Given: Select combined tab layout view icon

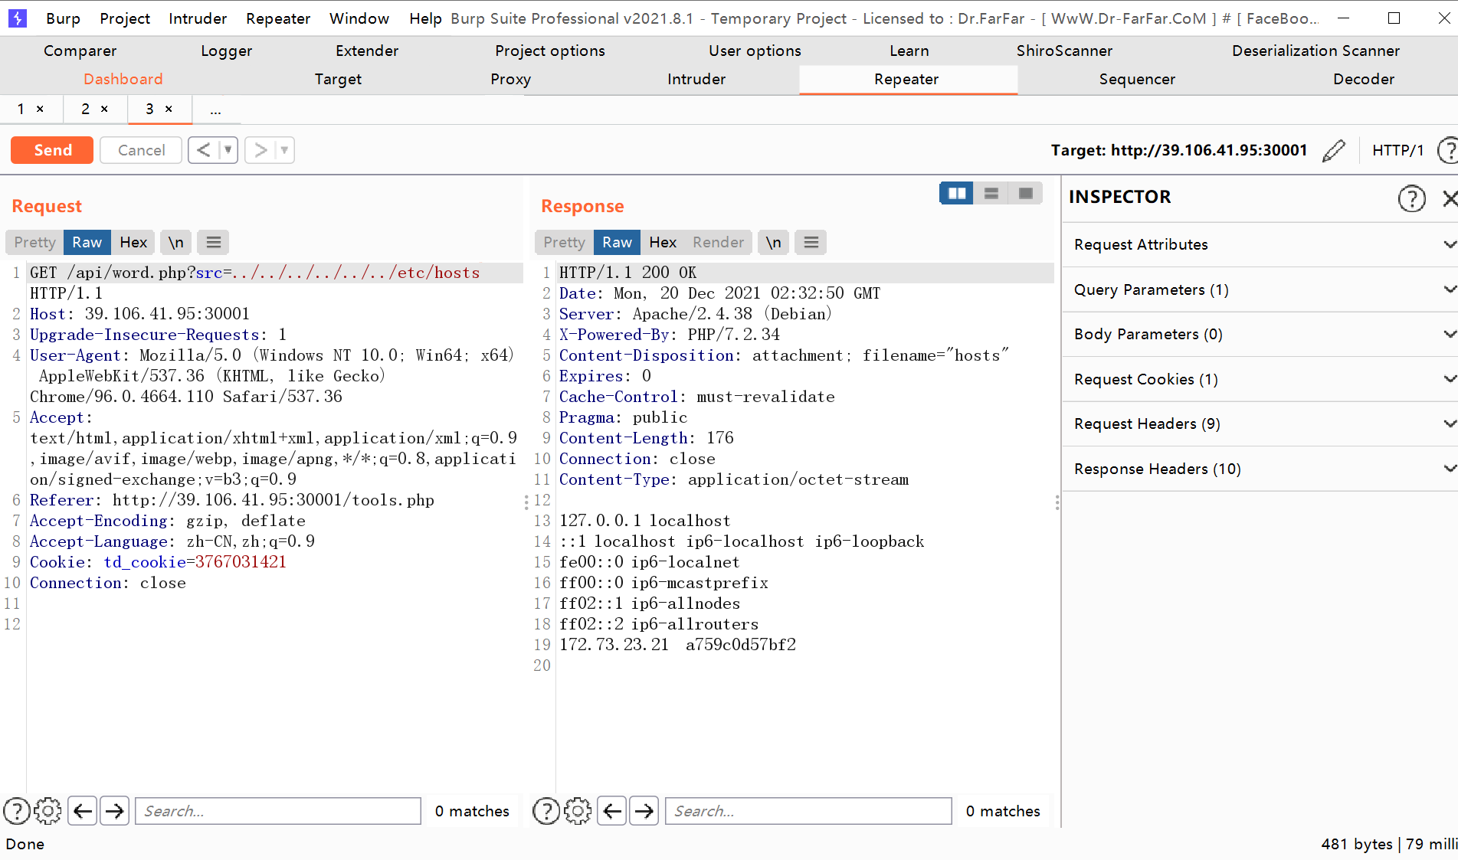Looking at the screenshot, I should click(1026, 193).
